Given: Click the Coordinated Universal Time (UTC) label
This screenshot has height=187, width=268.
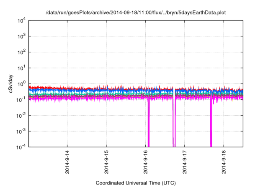Looking at the screenshot, I should [x=136, y=183].
